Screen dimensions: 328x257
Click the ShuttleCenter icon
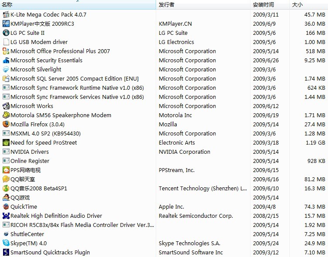pos(6,234)
